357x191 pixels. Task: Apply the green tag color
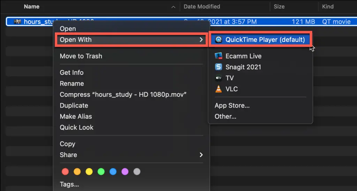101,172
